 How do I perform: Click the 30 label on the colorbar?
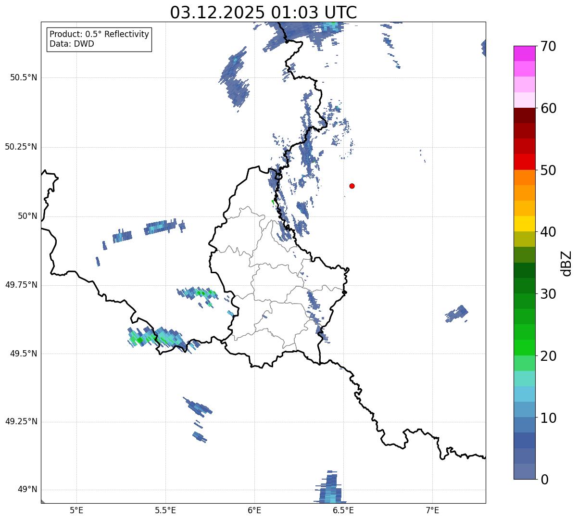pyautogui.click(x=548, y=294)
